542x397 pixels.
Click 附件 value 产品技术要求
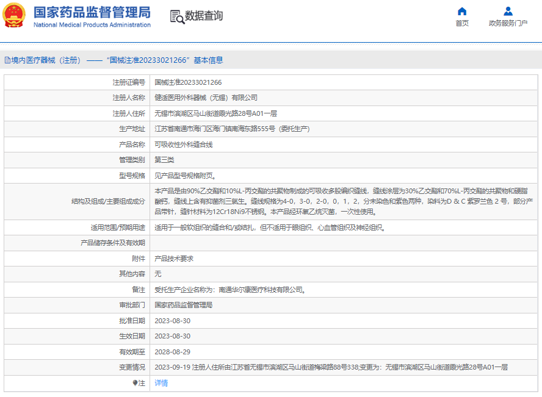174,259
